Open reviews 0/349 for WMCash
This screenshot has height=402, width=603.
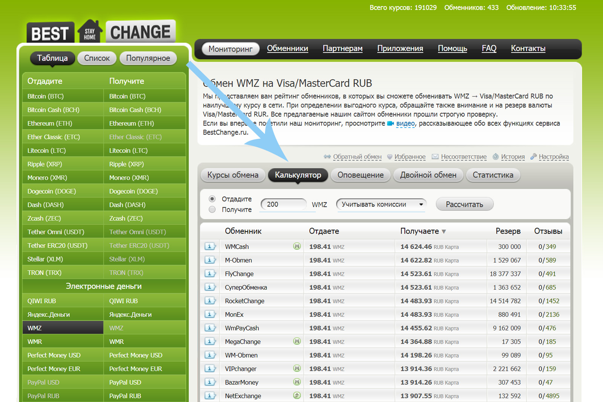547,247
